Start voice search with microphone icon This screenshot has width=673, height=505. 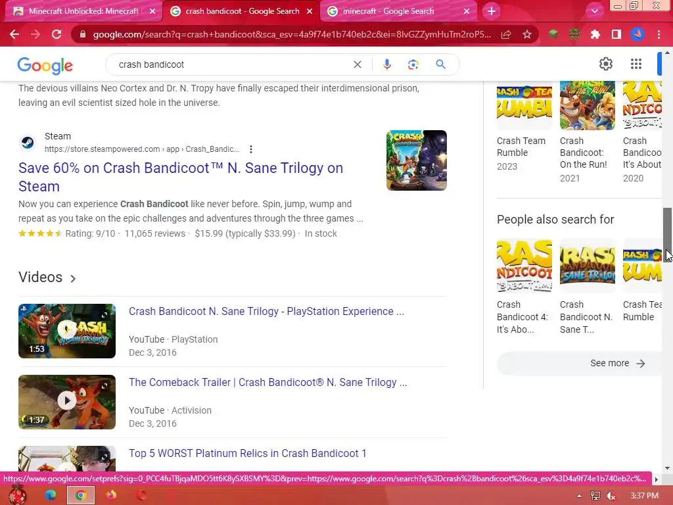(x=386, y=64)
